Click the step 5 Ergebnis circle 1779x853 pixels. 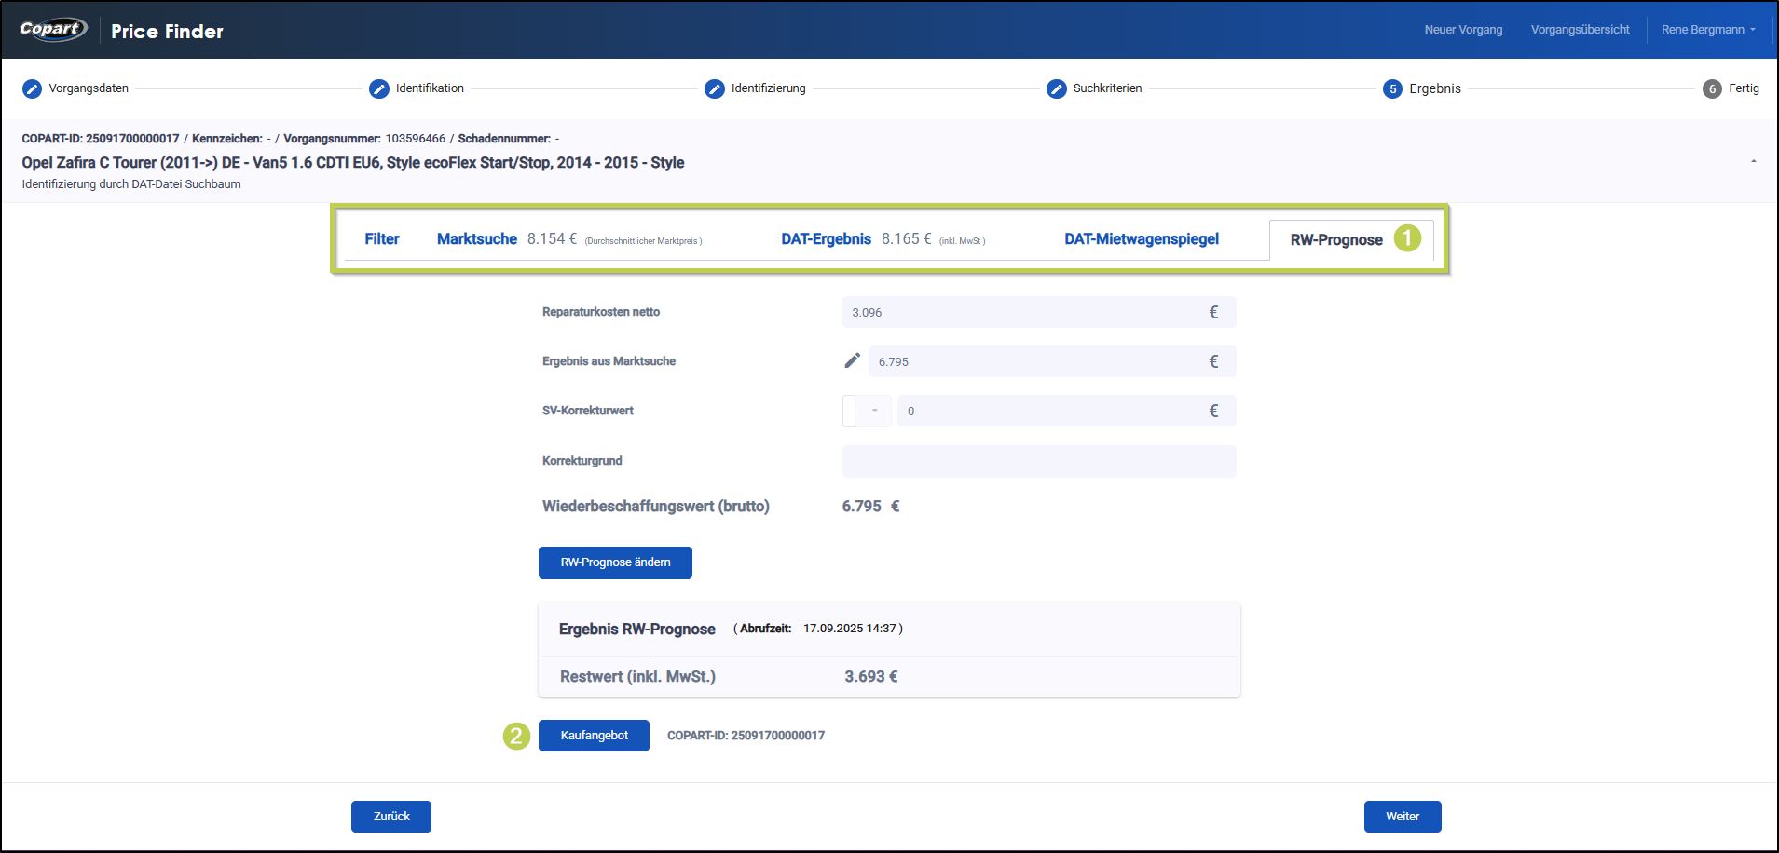(x=1392, y=88)
